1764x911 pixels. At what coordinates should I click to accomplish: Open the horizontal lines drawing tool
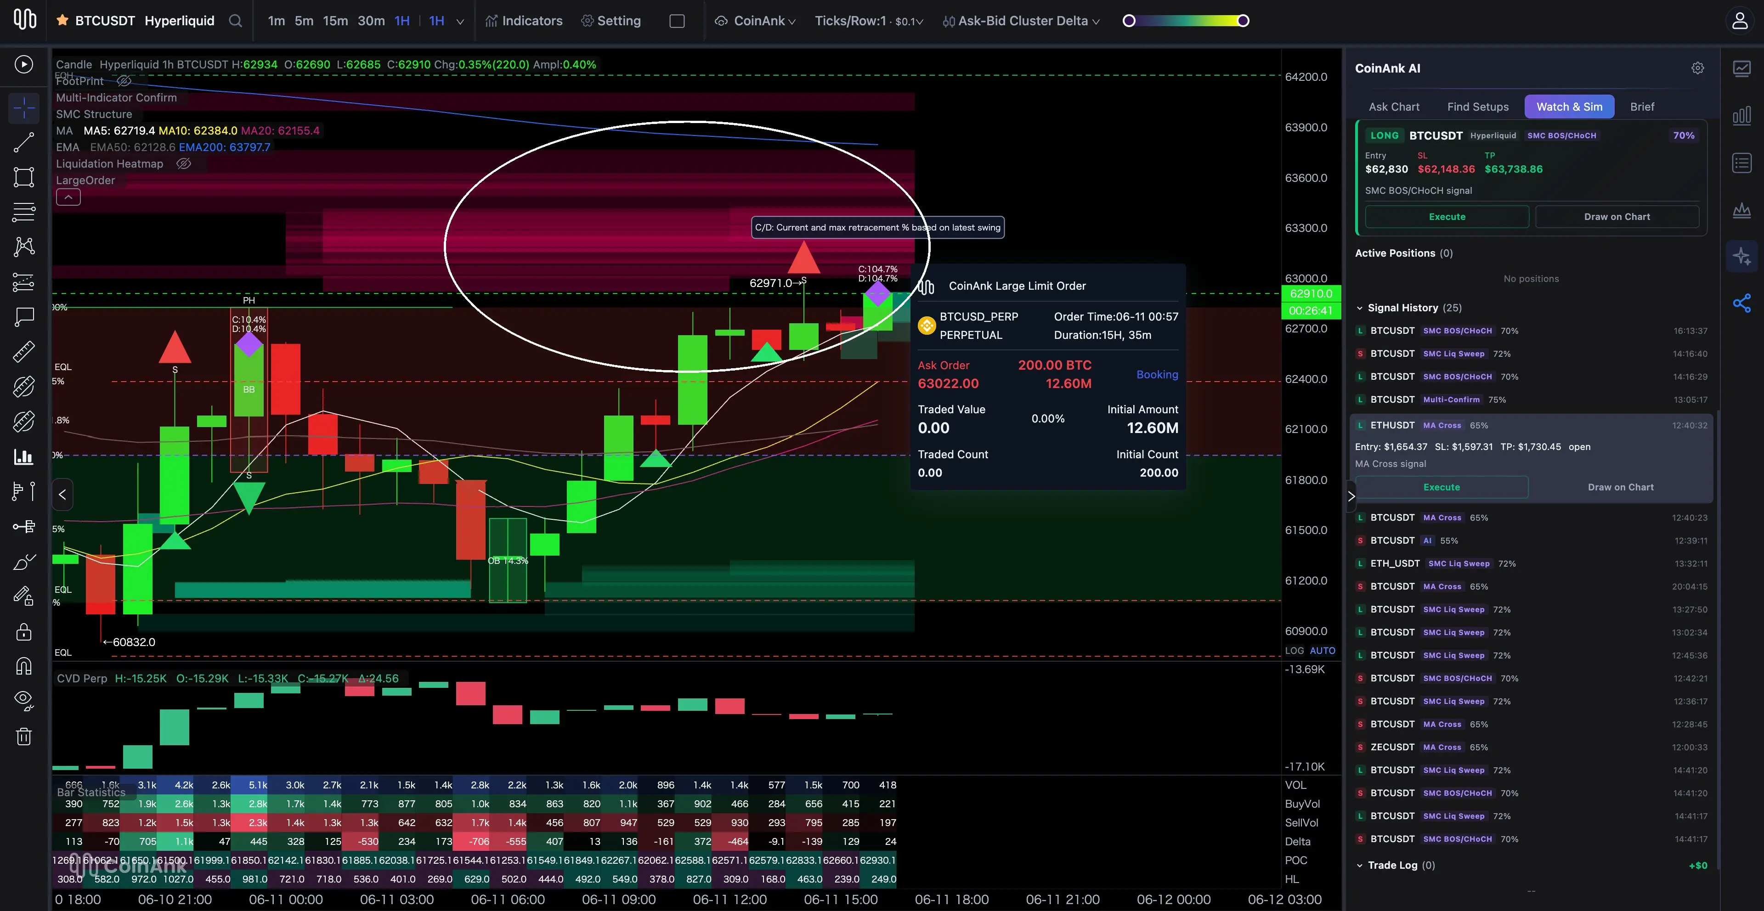pyautogui.click(x=24, y=212)
